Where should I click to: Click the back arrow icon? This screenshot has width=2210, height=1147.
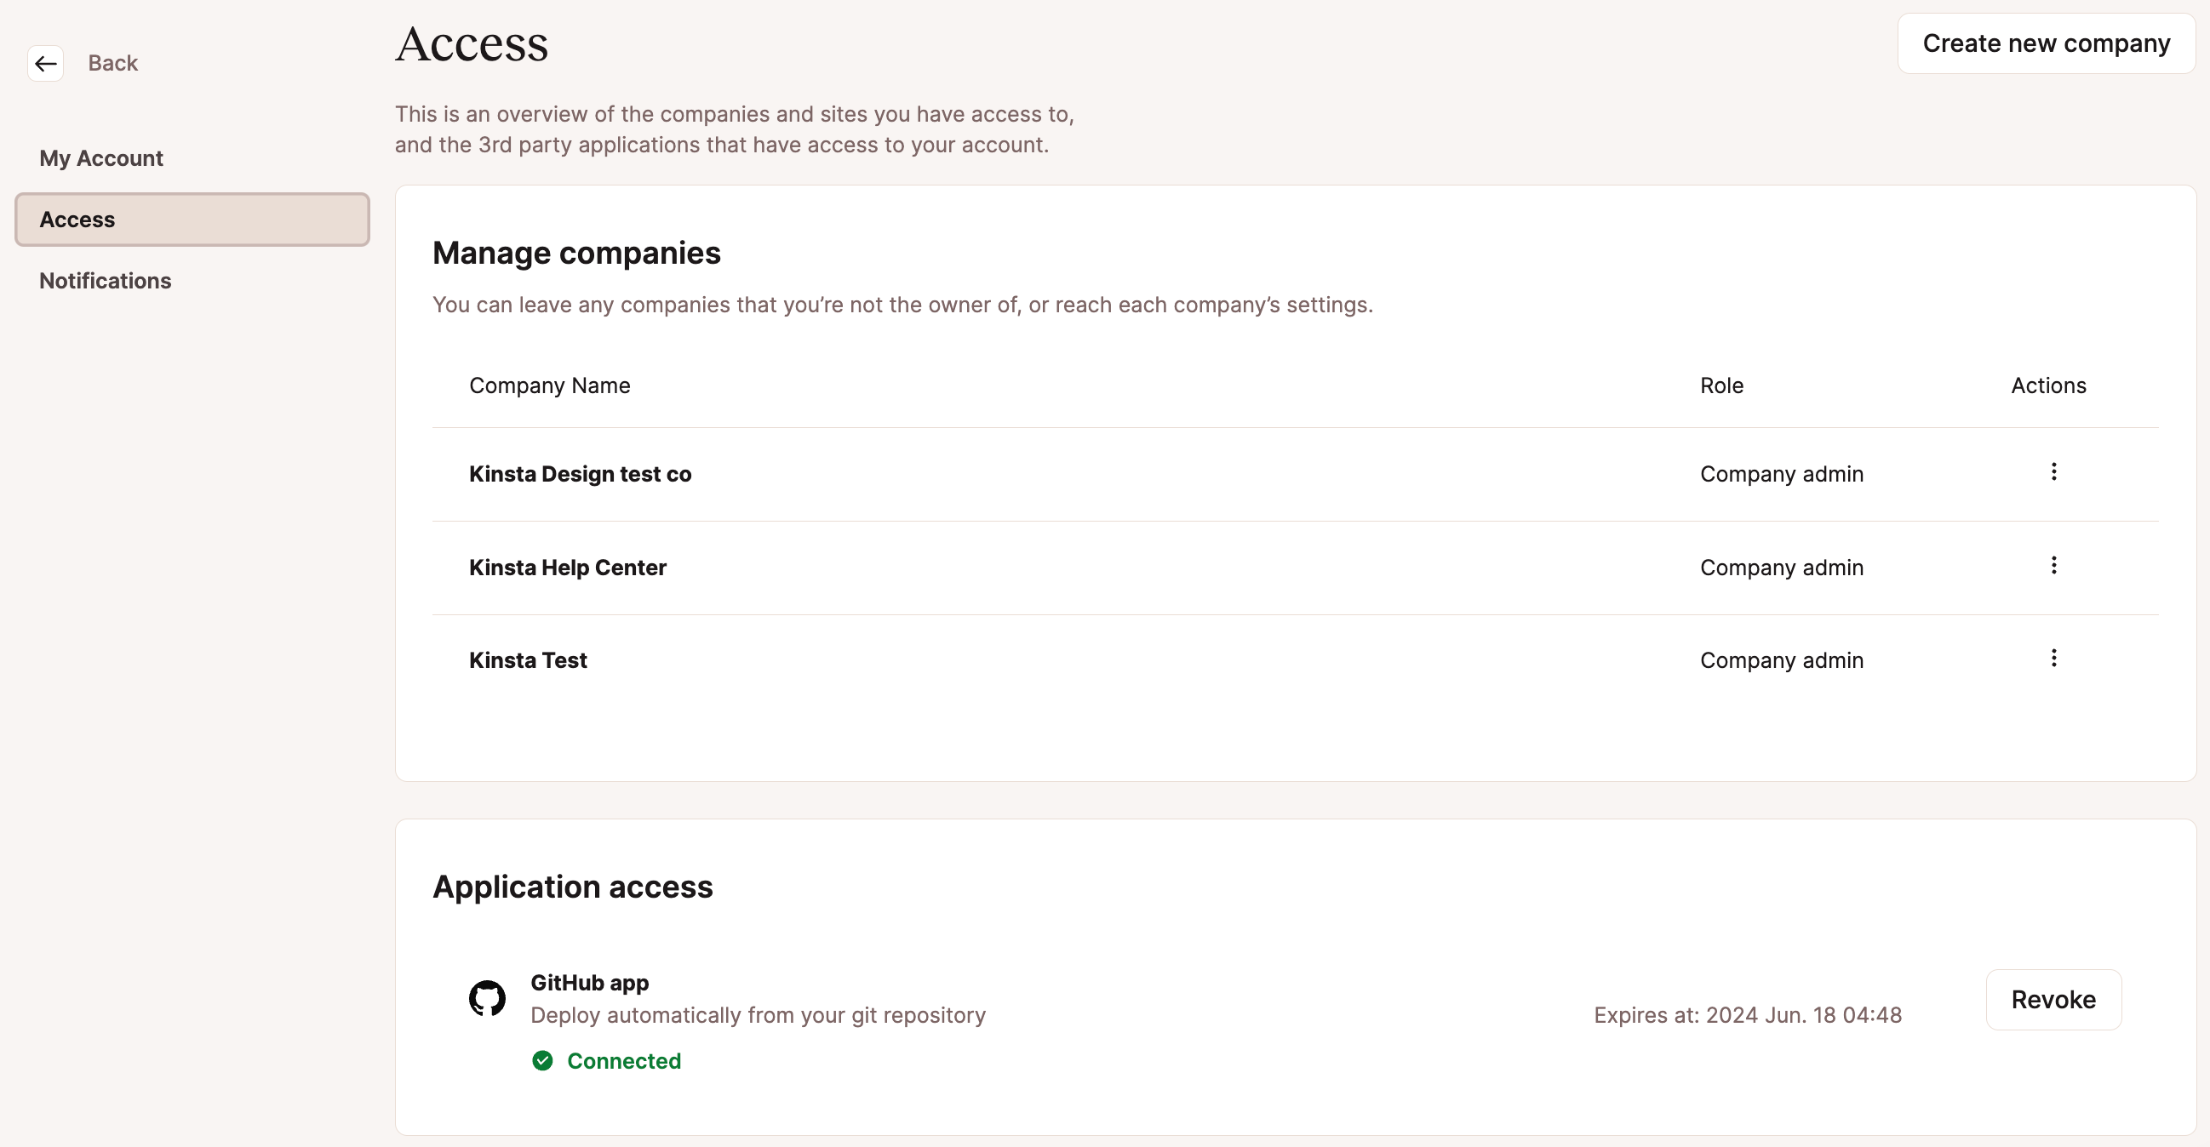[45, 63]
